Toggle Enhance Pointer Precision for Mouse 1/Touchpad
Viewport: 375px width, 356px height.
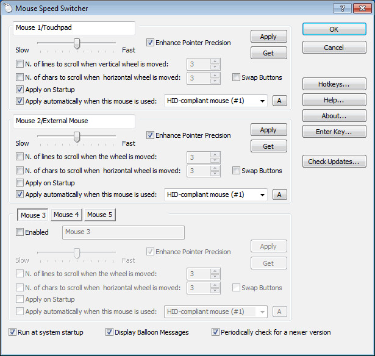(150, 43)
